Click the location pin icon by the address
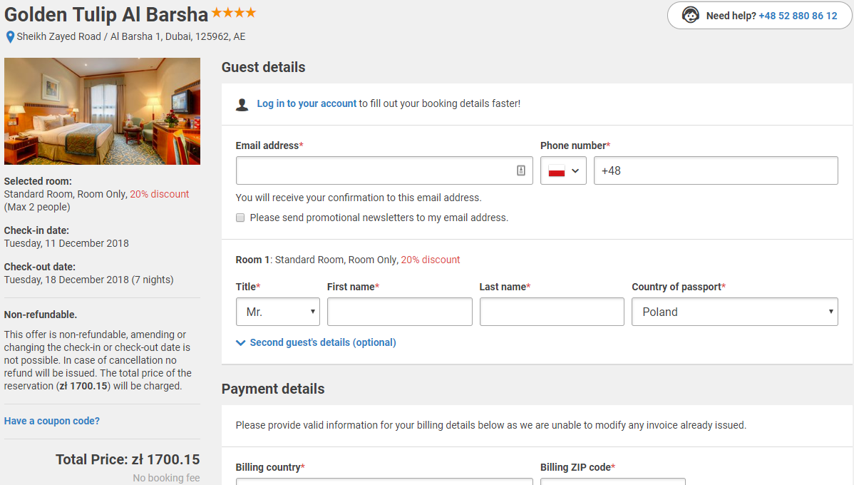The image size is (854, 485). click(10, 37)
